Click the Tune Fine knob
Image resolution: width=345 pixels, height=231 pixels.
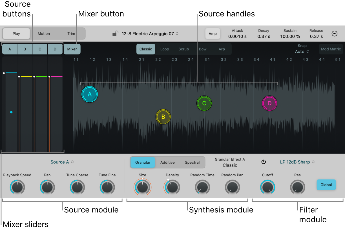click(x=107, y=187)
